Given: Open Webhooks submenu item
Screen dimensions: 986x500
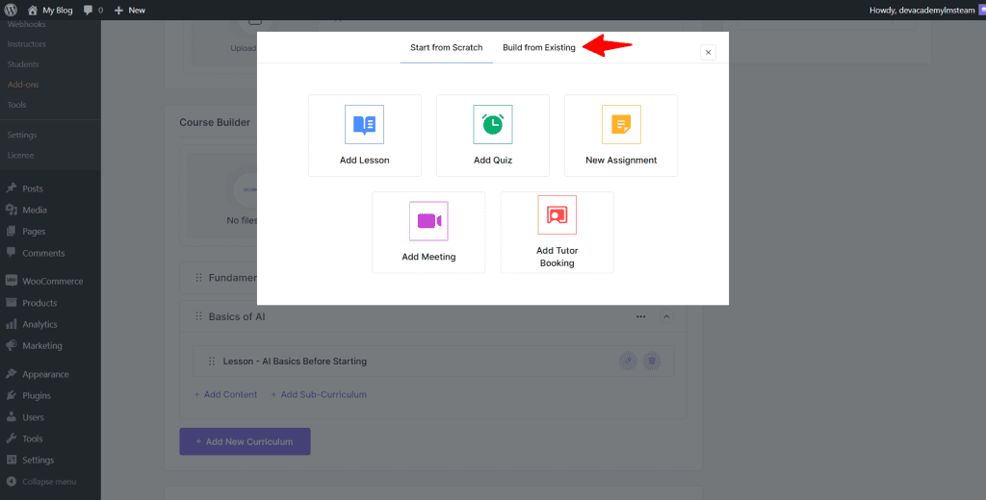Looking at the screenshot, I should click(26, 24).
